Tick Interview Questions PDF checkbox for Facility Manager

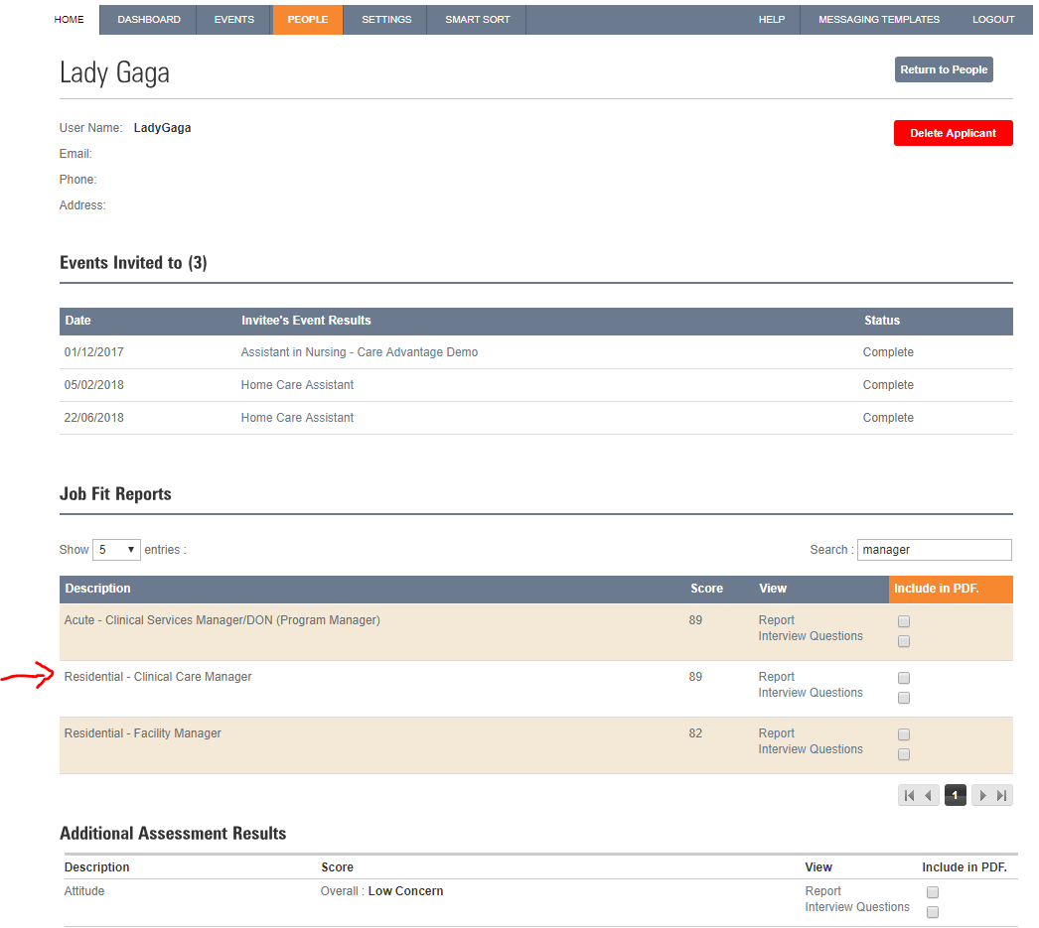pyautogui.click(x=903, y=754)
